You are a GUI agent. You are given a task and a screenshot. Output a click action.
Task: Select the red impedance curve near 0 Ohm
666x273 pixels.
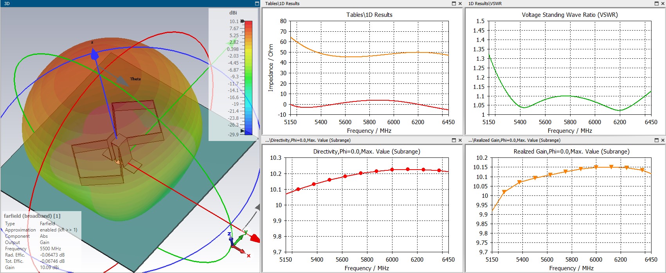(369, 101)
